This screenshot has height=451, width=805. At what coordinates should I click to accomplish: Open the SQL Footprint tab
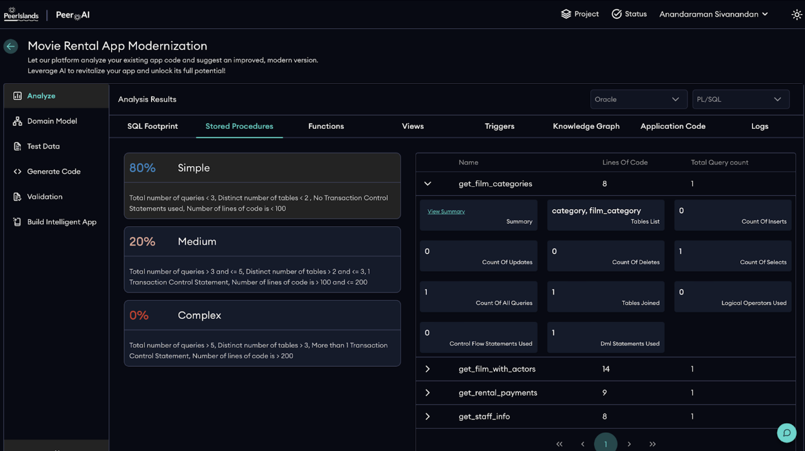[x=152, y=126]
